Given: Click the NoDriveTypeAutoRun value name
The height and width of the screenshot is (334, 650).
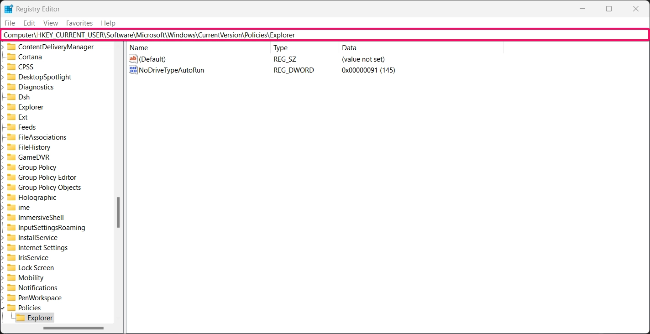Looking at the screenshot, I should 171,70.
